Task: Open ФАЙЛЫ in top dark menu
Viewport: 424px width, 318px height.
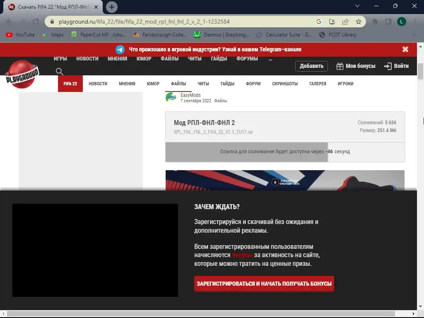Action: point(169,59)
